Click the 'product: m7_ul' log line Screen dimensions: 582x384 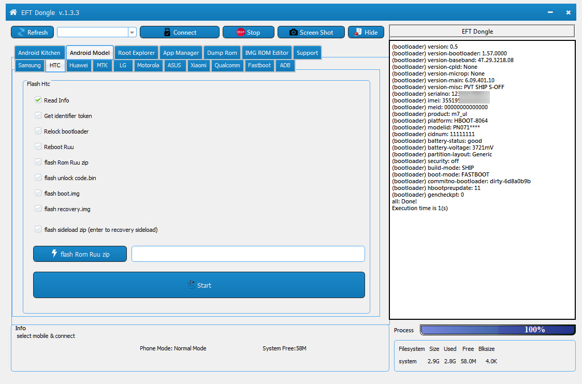429,114
